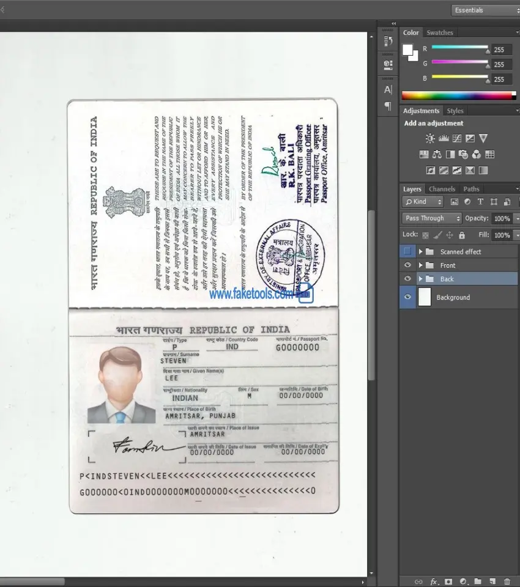Viewport: 520px width, 587px height.
Task: Add a Color Balance adjustment
Action: (x=437, y=155)
